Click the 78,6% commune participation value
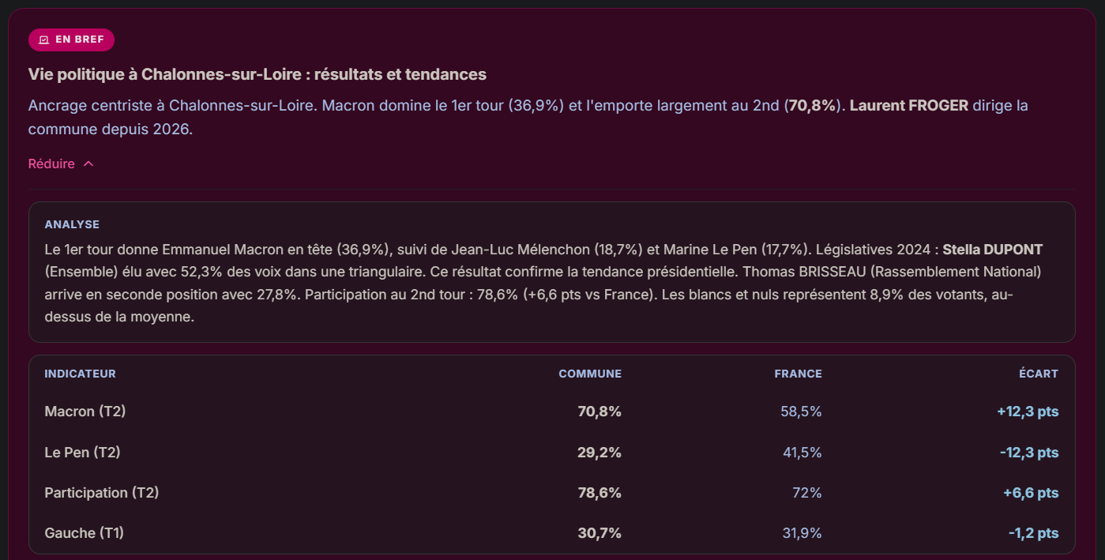 pyautogui.click(x=599, y=493)
